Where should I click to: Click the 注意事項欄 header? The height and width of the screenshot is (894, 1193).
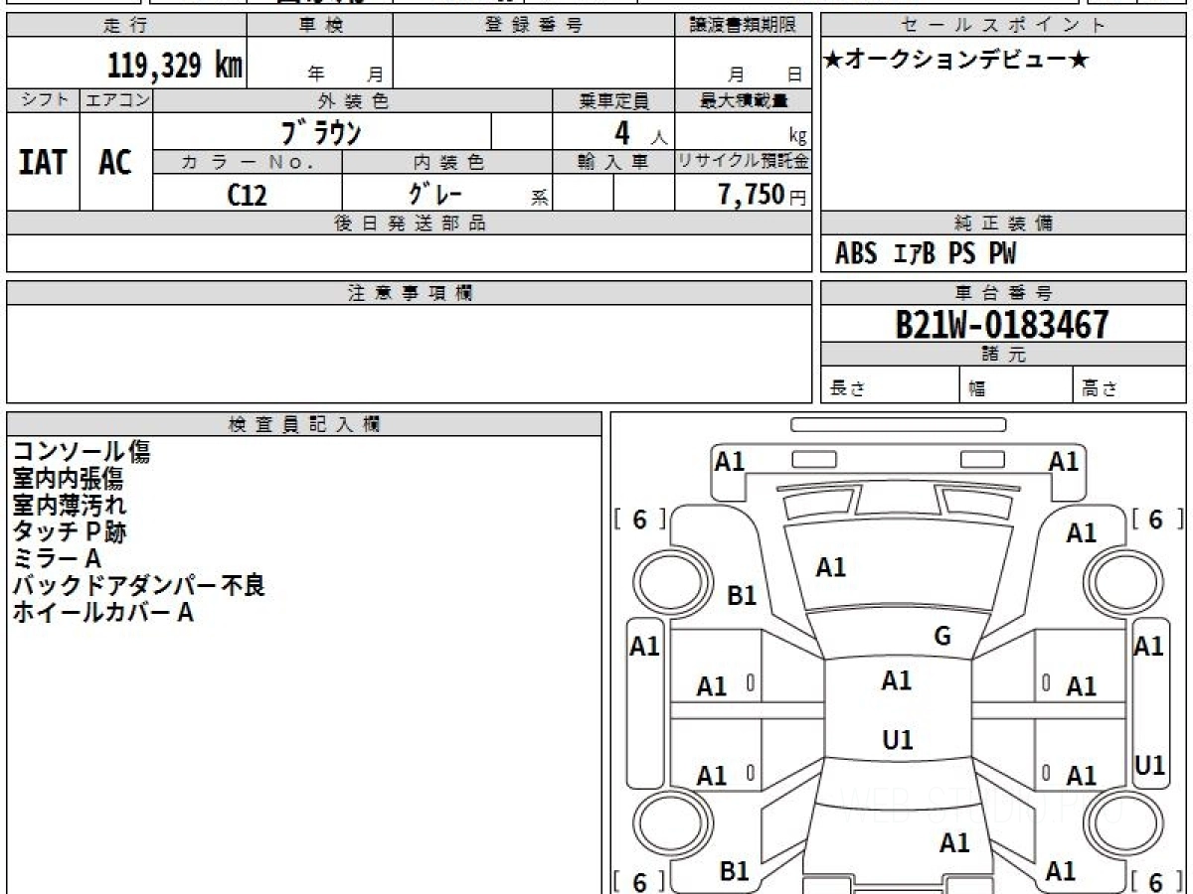tap(410, 293)
